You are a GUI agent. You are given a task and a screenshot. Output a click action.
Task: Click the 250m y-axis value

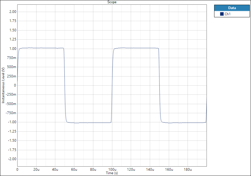[x=11, y=76]
